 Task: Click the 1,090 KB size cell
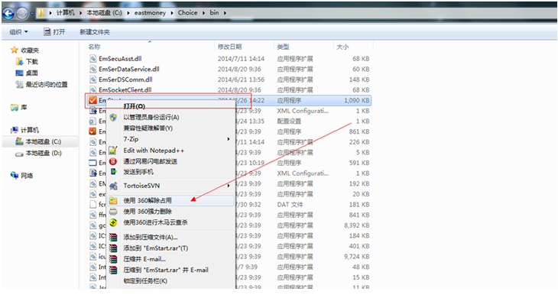[356, 100]
